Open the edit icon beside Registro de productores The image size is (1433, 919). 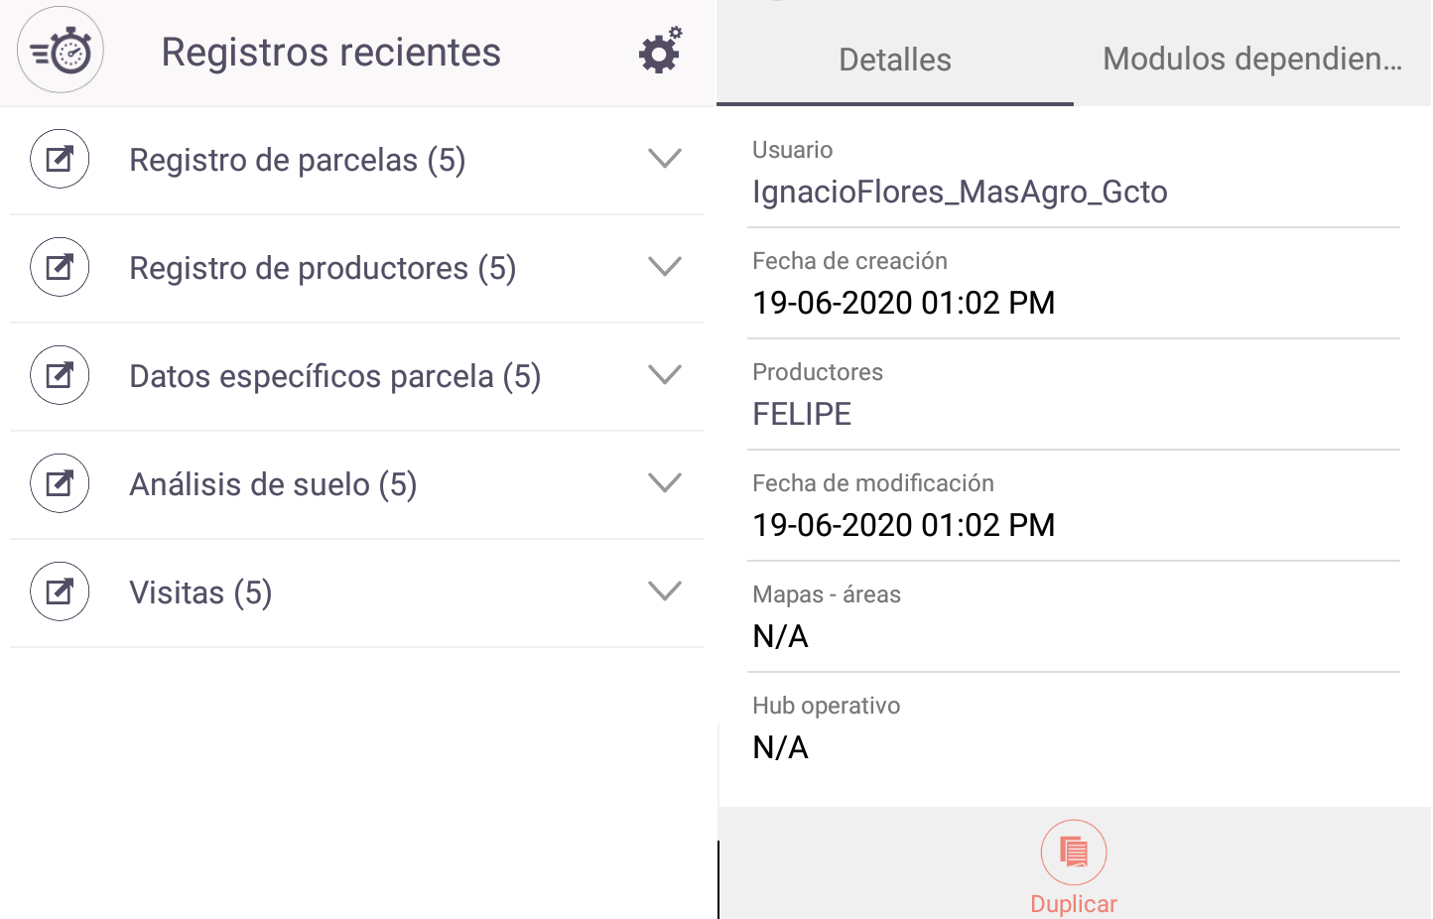pyautogui.click(x=60, y=267)
